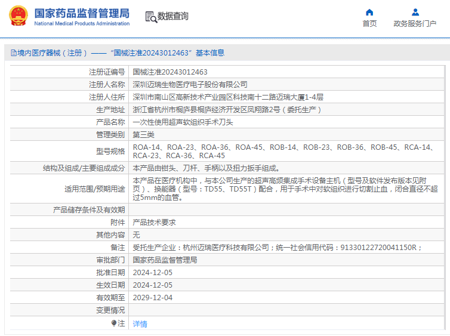Viewport: 450px width, 336px height.
Task: Click the 型号规格 row label
Action: (110, 151)
